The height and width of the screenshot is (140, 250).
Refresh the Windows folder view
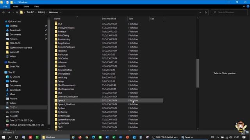pyautogui.click(x=206, y=12)
